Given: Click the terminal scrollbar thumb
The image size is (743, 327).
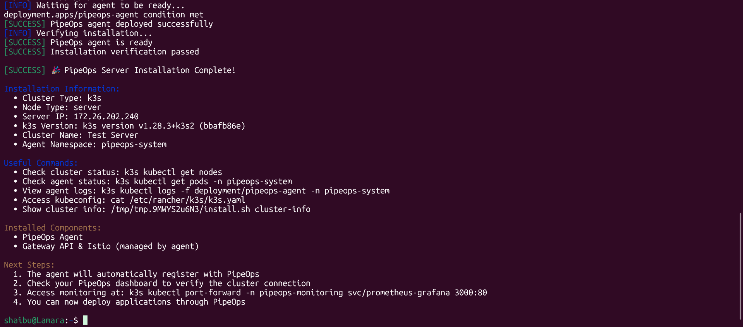Looking at the screenshot, I should coord(740,266).
